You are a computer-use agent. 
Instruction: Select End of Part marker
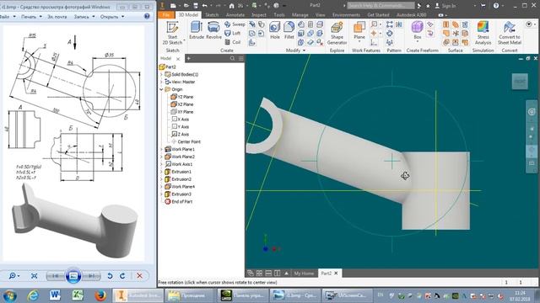[x=179, y=202]
